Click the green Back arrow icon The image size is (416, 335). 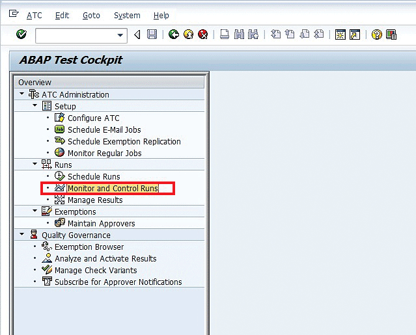click(x=173, y=34)
